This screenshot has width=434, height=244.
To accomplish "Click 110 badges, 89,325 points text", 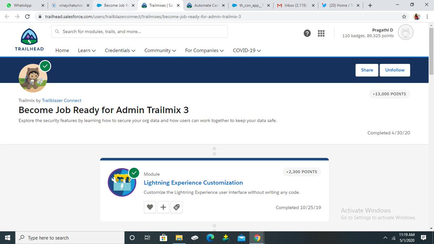I will coord(368,36).
